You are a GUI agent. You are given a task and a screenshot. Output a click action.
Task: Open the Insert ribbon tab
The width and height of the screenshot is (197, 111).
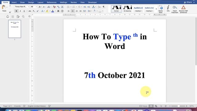[x=14, y=2]
